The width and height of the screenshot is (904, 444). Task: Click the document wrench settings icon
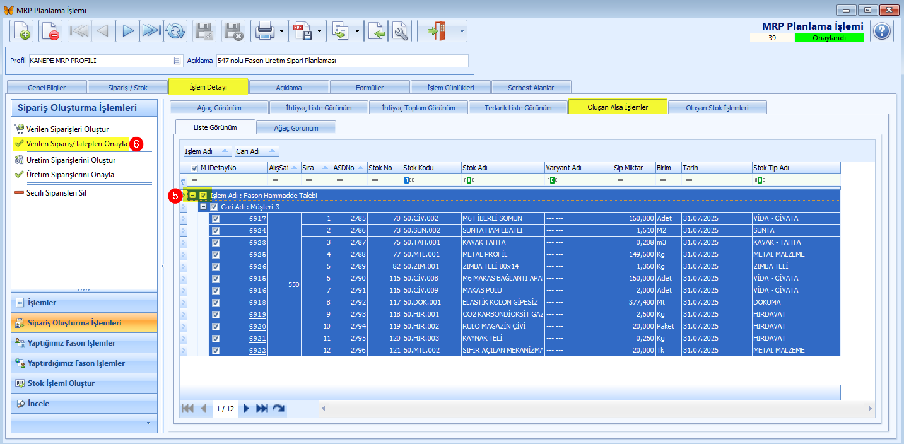point(400,31)
